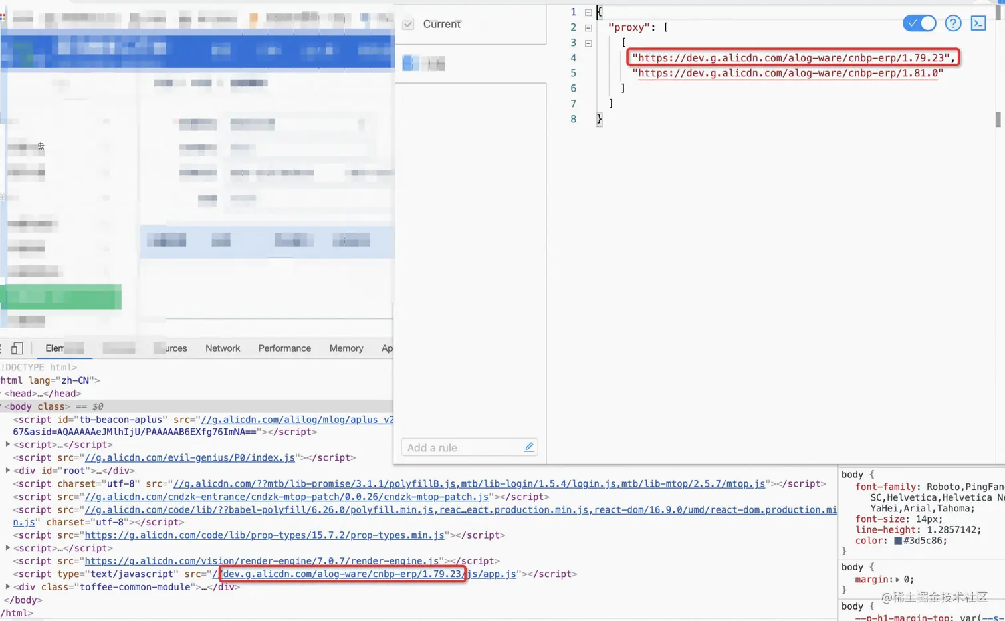Collapse the inner array fold at line 3
Viewport: 1005px width, 621px height.
(588, 43)
